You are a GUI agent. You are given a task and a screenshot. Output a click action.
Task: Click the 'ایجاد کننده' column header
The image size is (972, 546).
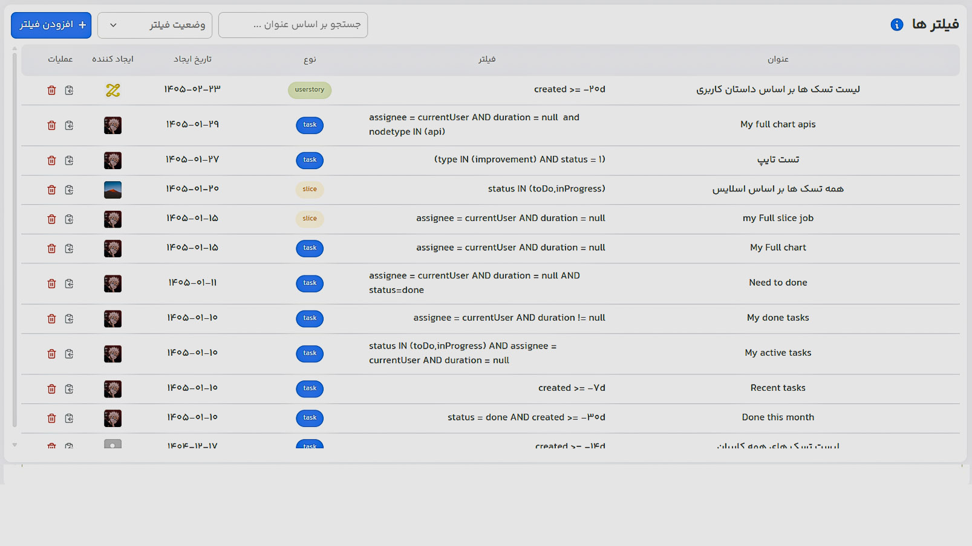[113, 59]
